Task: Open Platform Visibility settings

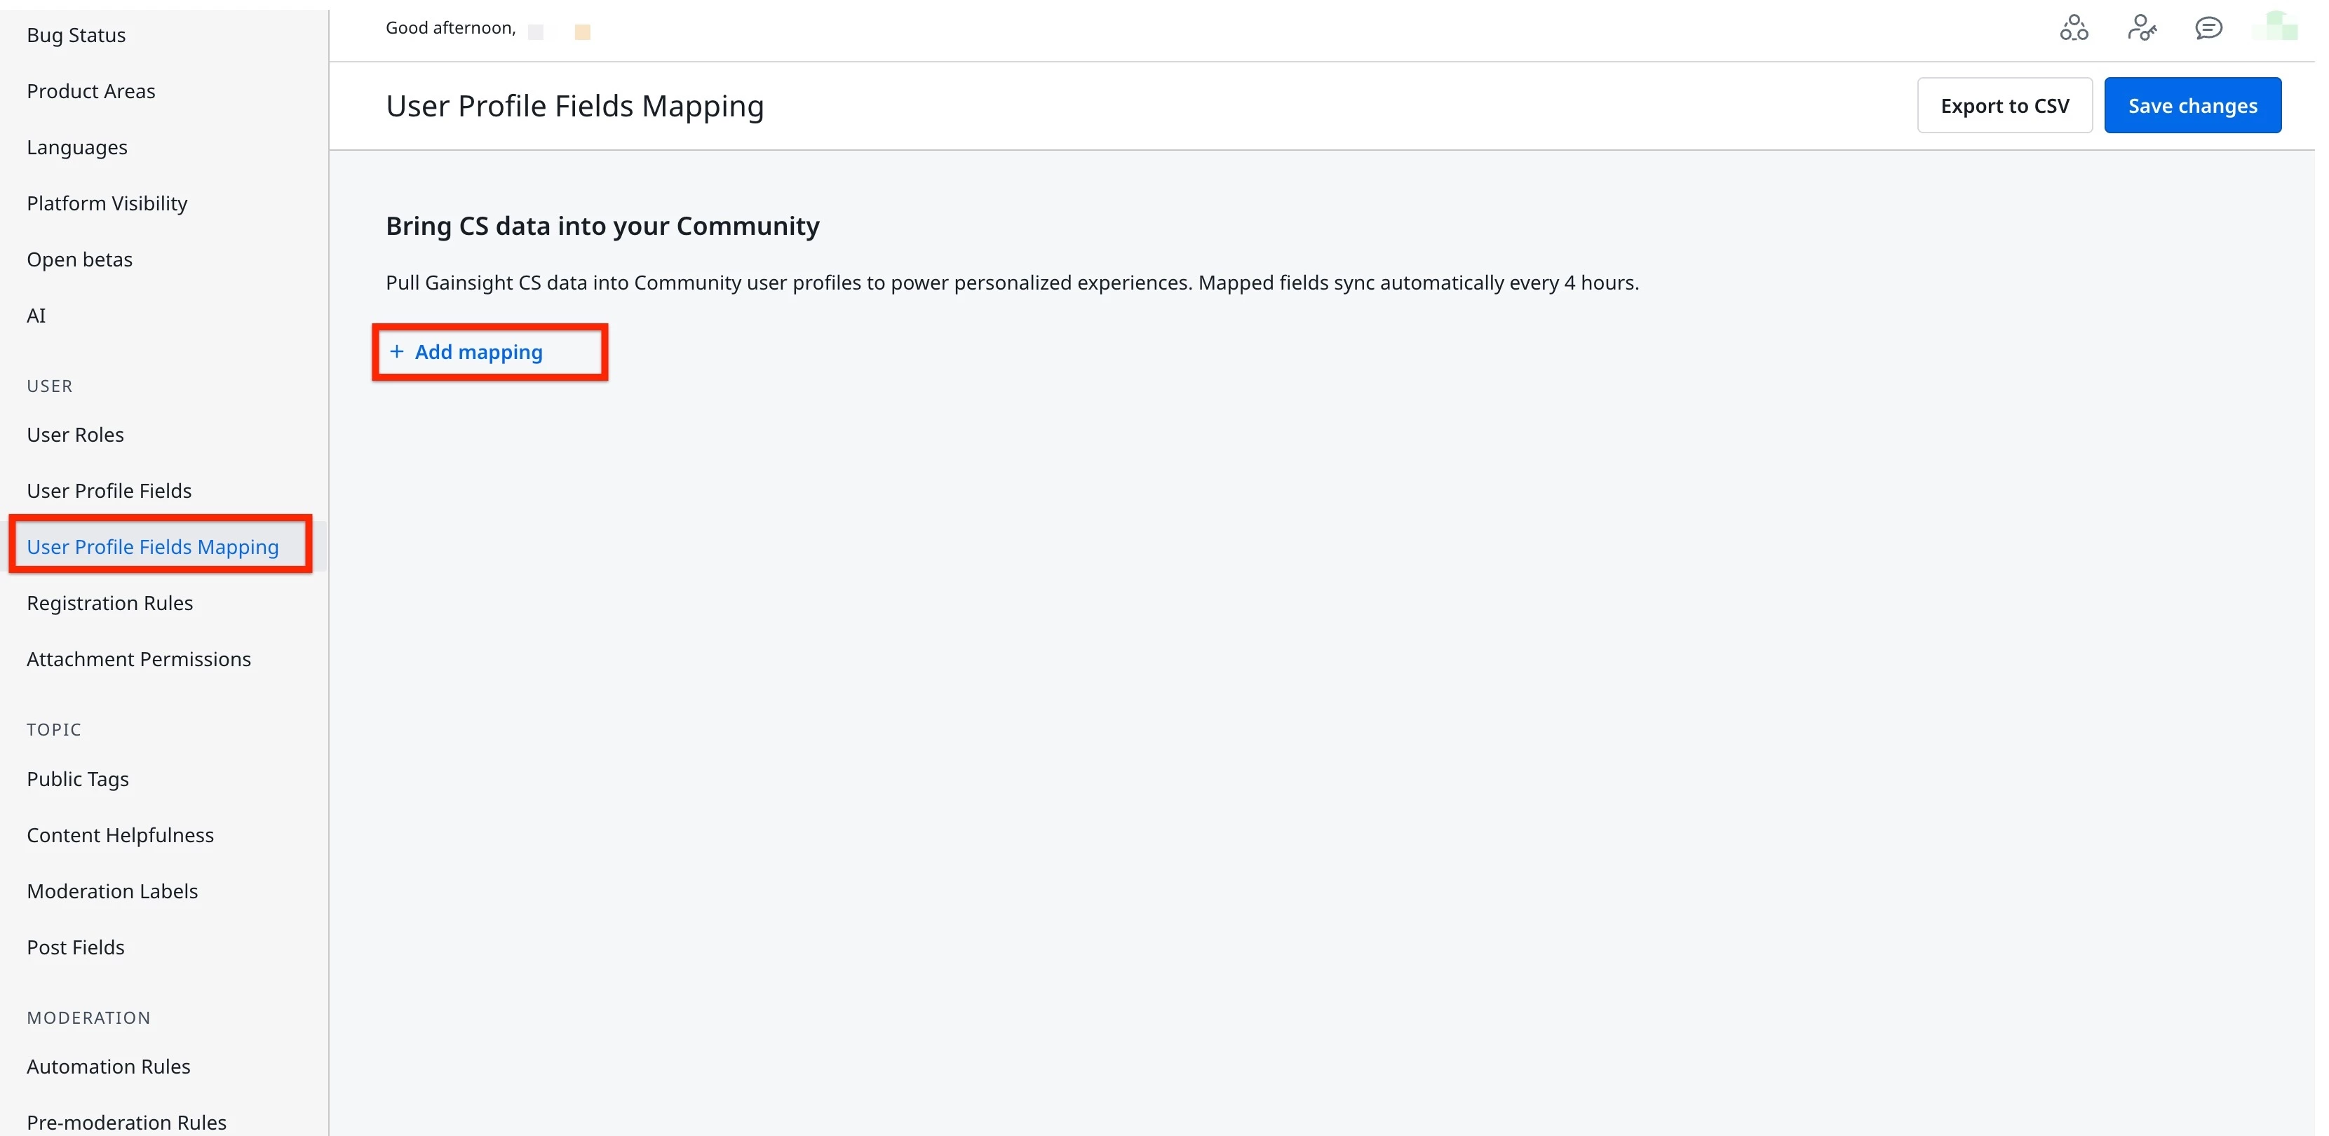Action: coord(107,203)
